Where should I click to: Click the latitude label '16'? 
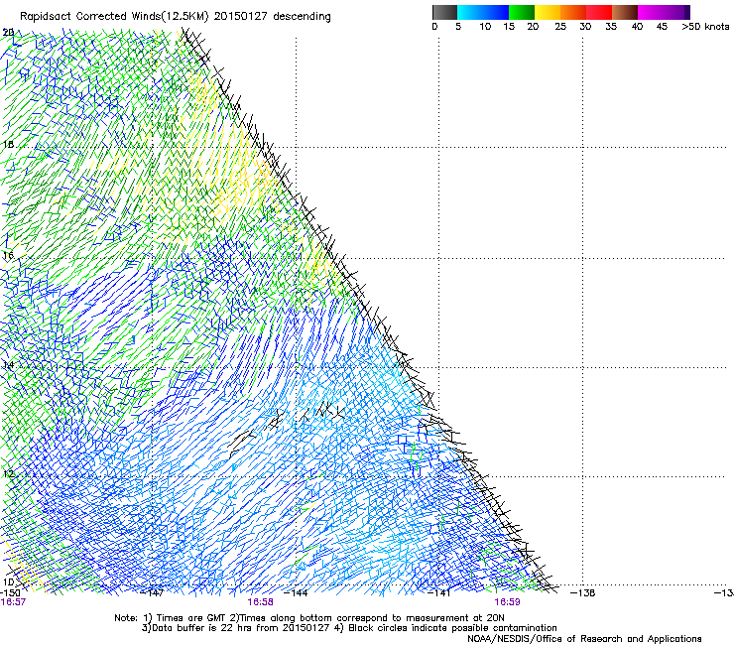tap(8, 255)
